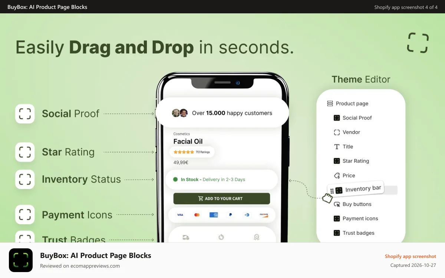
Task: Click the BuyBox logo in top-right corner
Action: point(418,43)
